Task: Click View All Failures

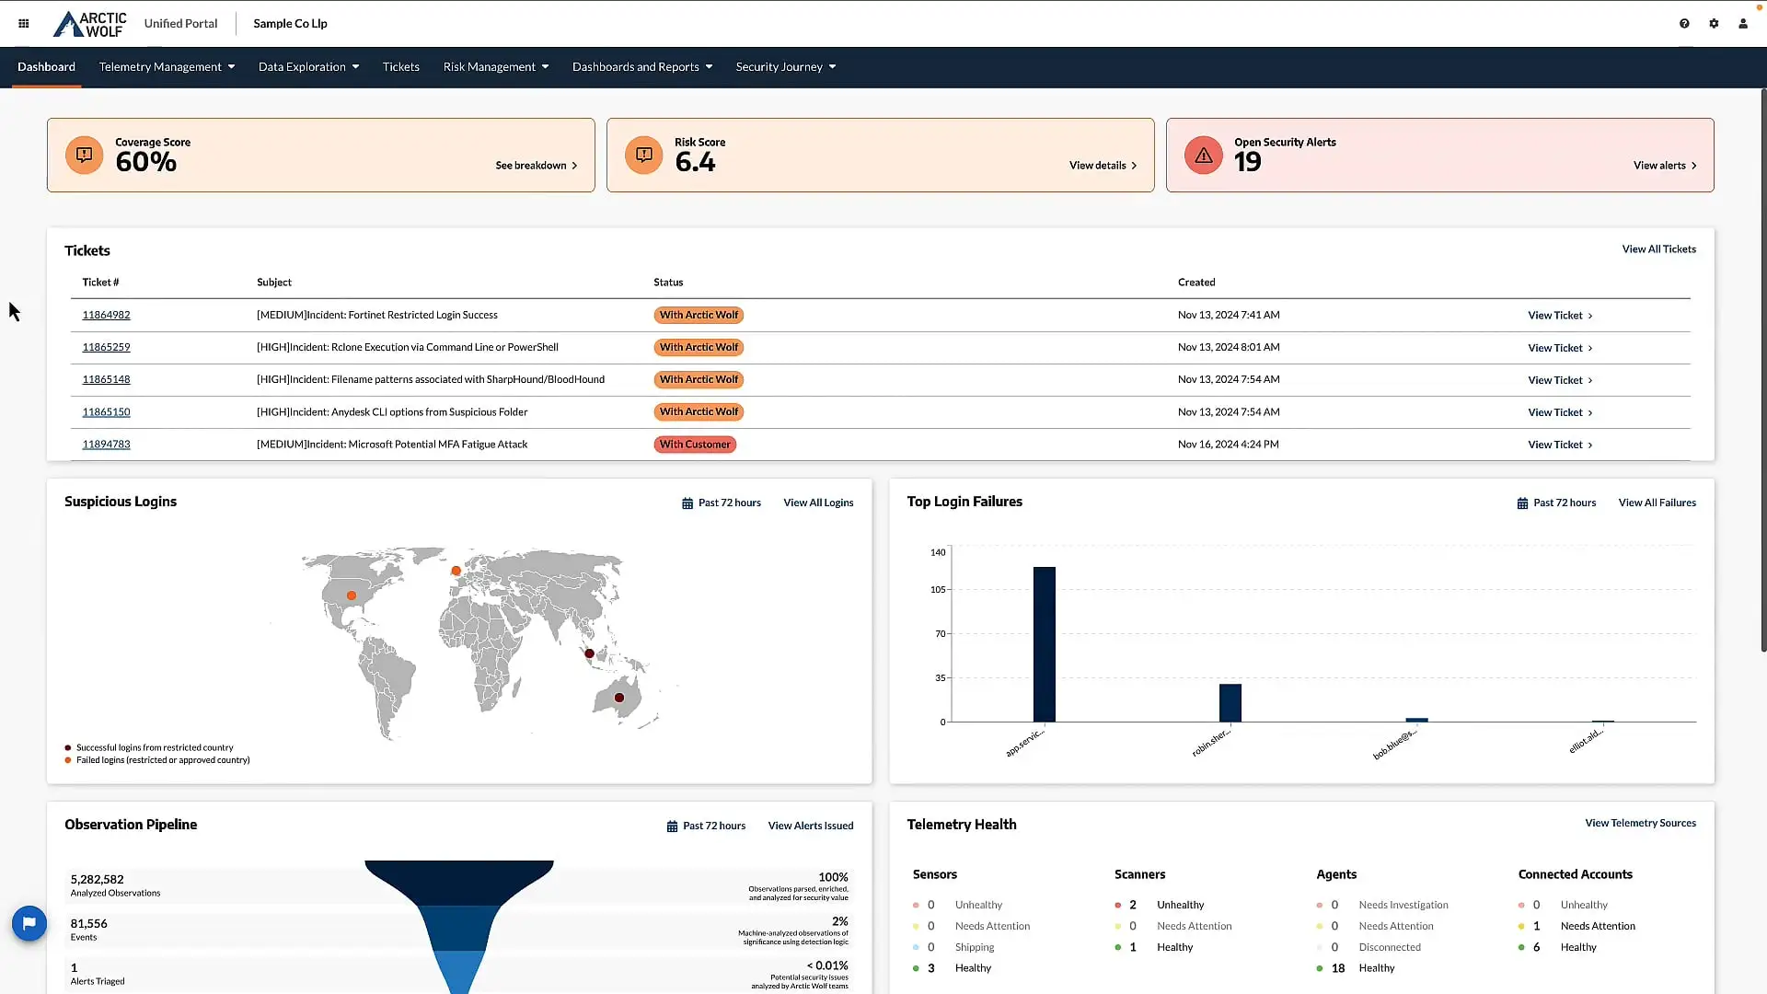Action: pos(1657,503)
